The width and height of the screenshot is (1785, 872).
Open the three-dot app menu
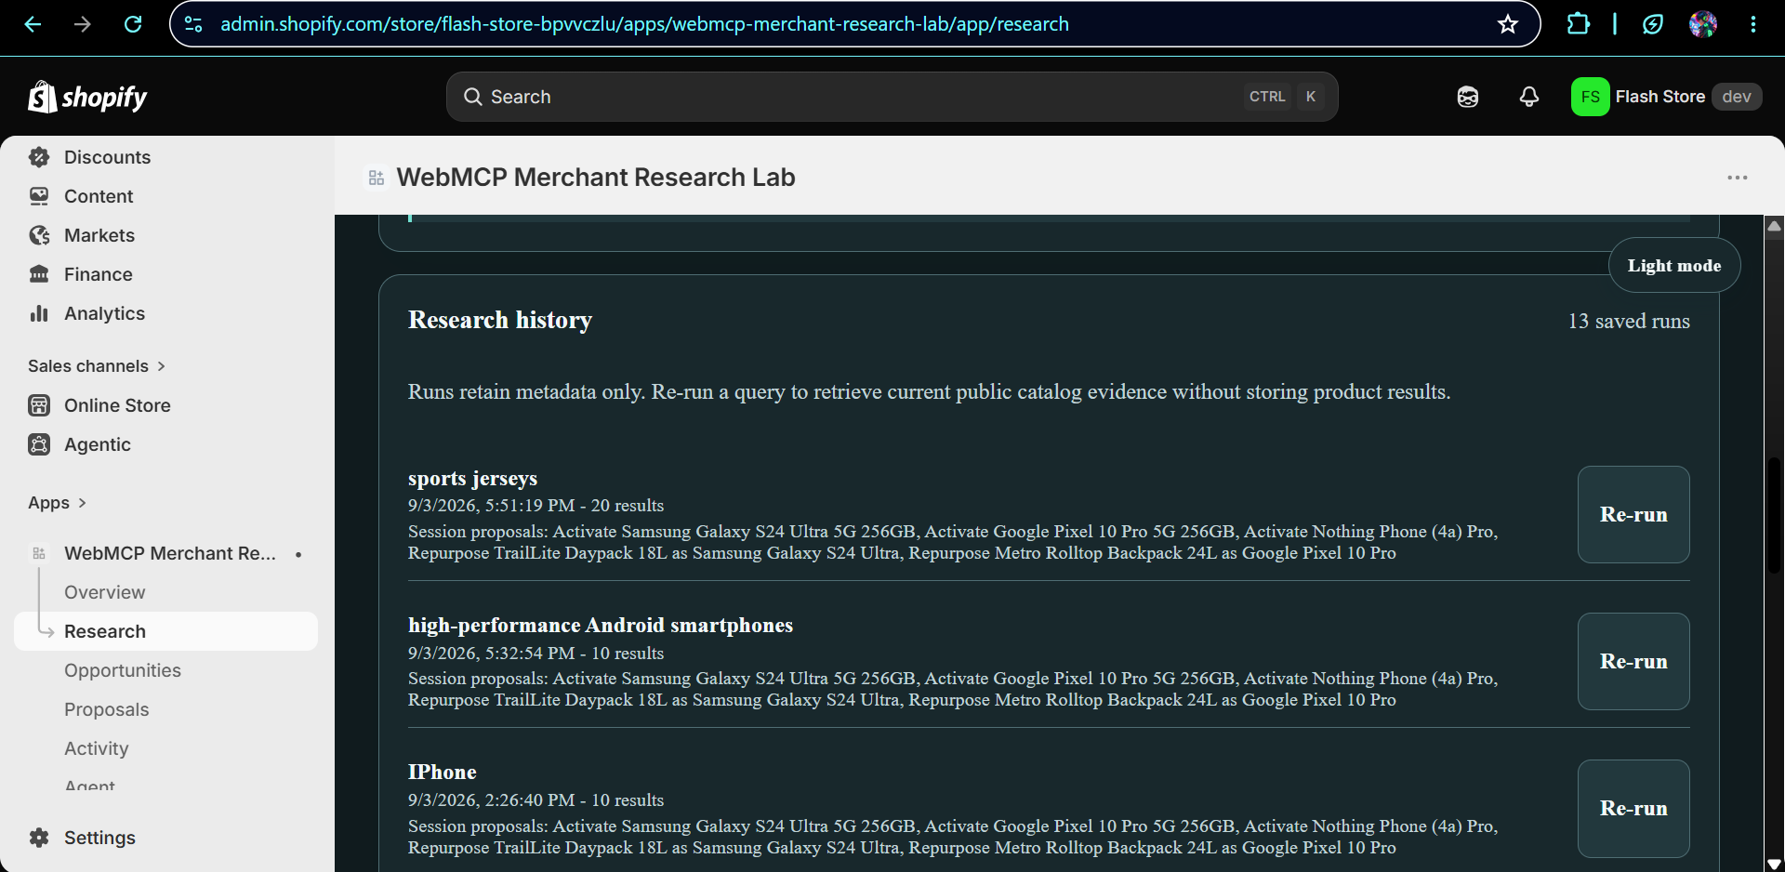(1737, 178)
